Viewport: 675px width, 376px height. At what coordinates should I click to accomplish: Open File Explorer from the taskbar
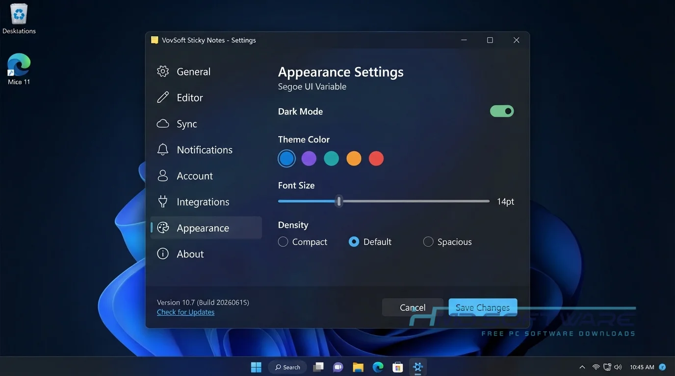[358, 367]
